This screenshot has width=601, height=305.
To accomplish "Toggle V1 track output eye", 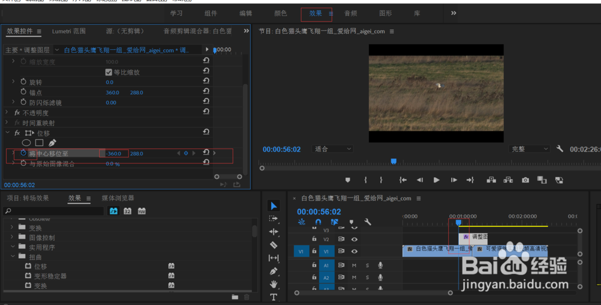I will (355, 252).
